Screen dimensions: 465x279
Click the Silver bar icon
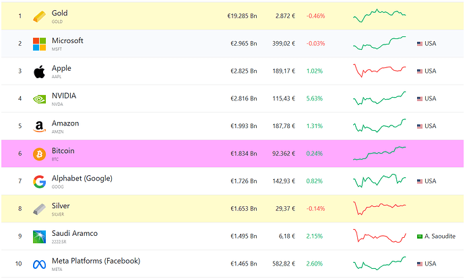pos(39,210)
